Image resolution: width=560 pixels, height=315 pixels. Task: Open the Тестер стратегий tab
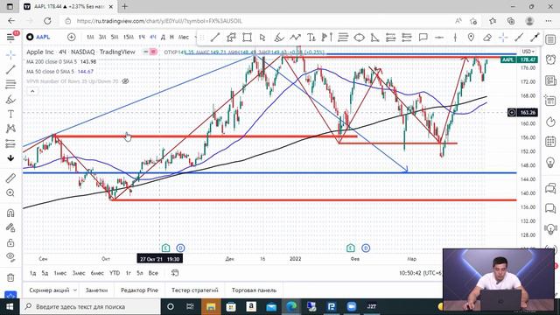[194, 290]
